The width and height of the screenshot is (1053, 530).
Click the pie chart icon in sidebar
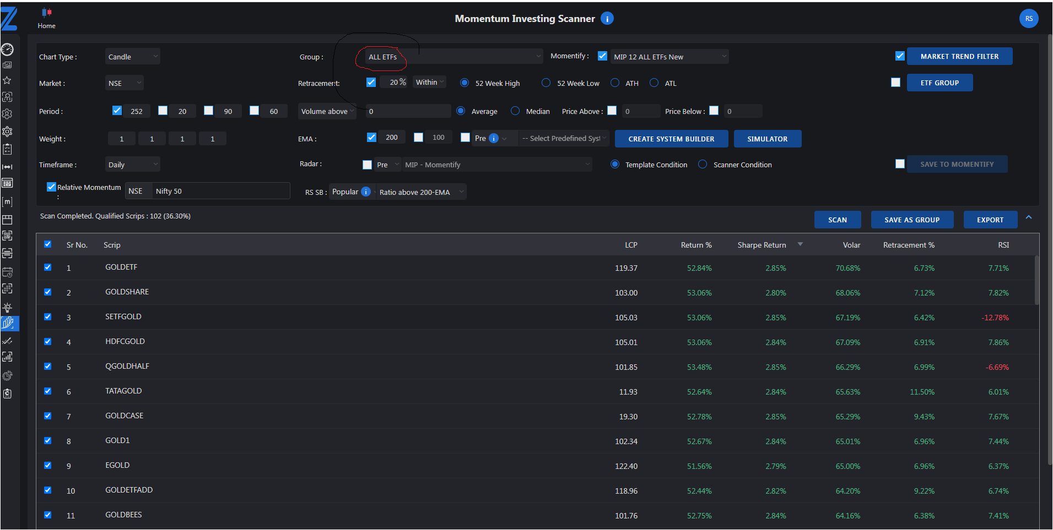(x=7, y=376)
